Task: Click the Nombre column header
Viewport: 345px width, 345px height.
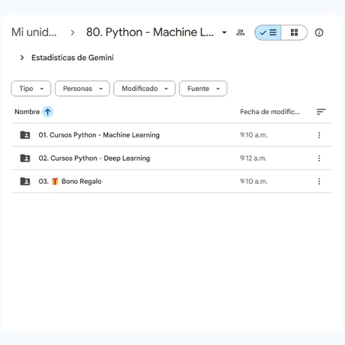Action: 27,112
